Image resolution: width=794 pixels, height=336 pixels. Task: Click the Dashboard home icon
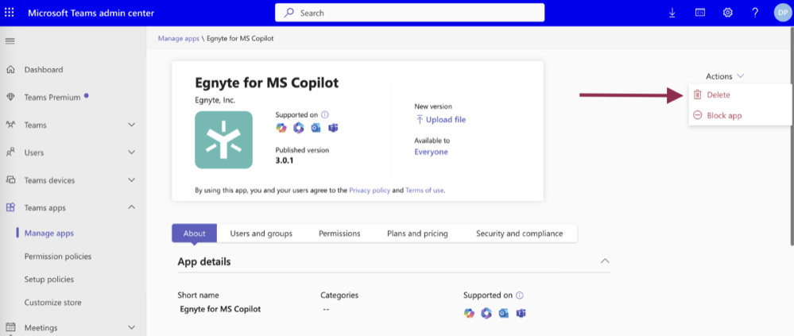click(x=10, y=69)
